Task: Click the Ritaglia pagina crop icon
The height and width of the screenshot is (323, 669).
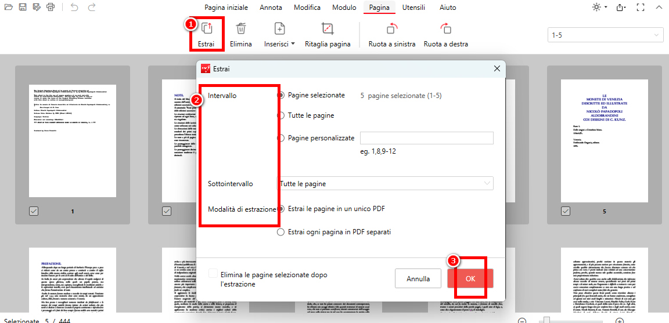Action: (x=328, y=28)
